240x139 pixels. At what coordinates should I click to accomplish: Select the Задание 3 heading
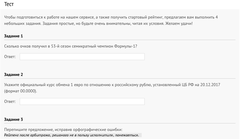click(13, 119)
